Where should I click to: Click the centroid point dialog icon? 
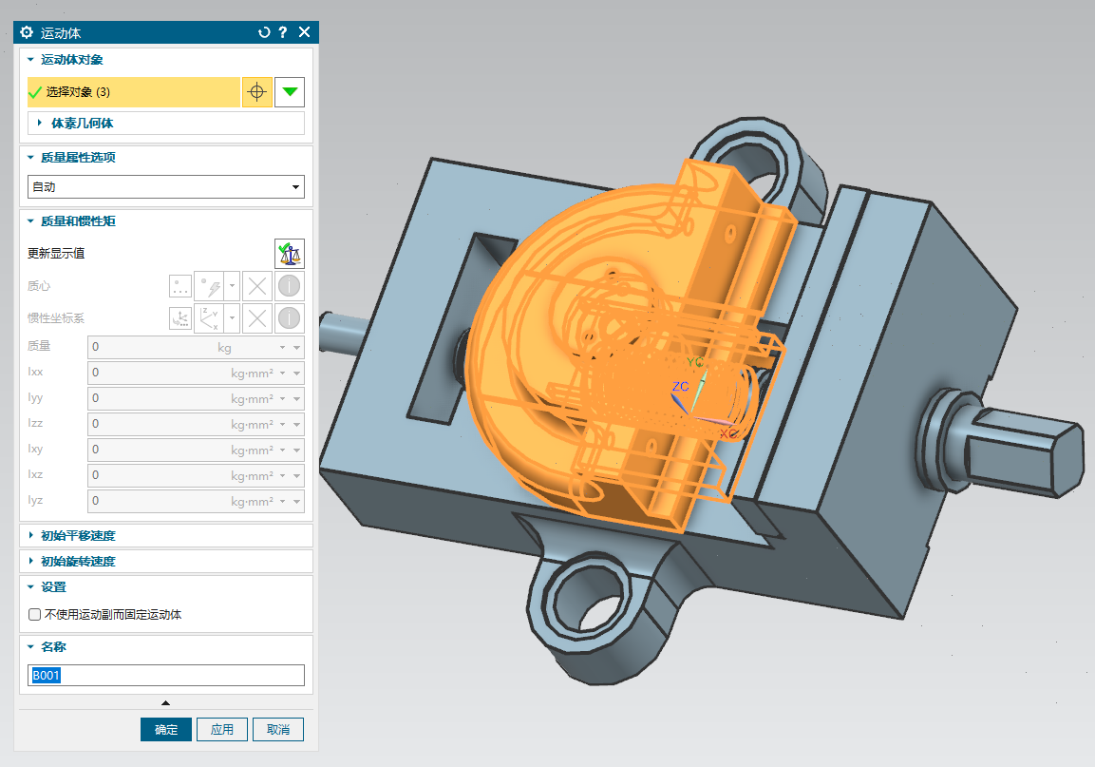(x=180, y=286)
